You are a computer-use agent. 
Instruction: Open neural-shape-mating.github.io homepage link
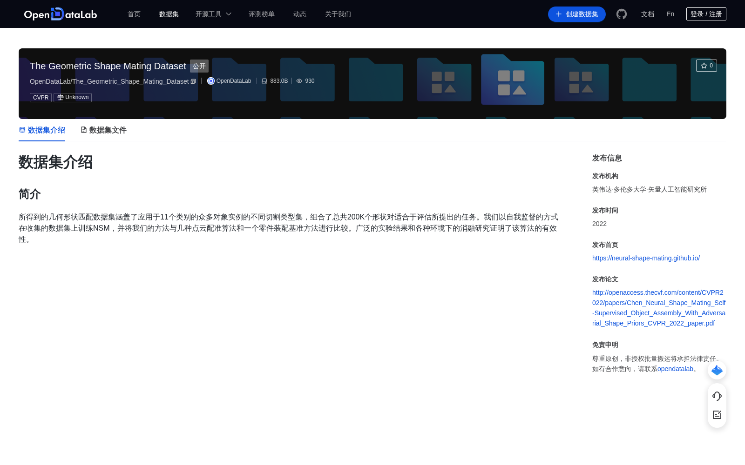[x=646, y=258]
